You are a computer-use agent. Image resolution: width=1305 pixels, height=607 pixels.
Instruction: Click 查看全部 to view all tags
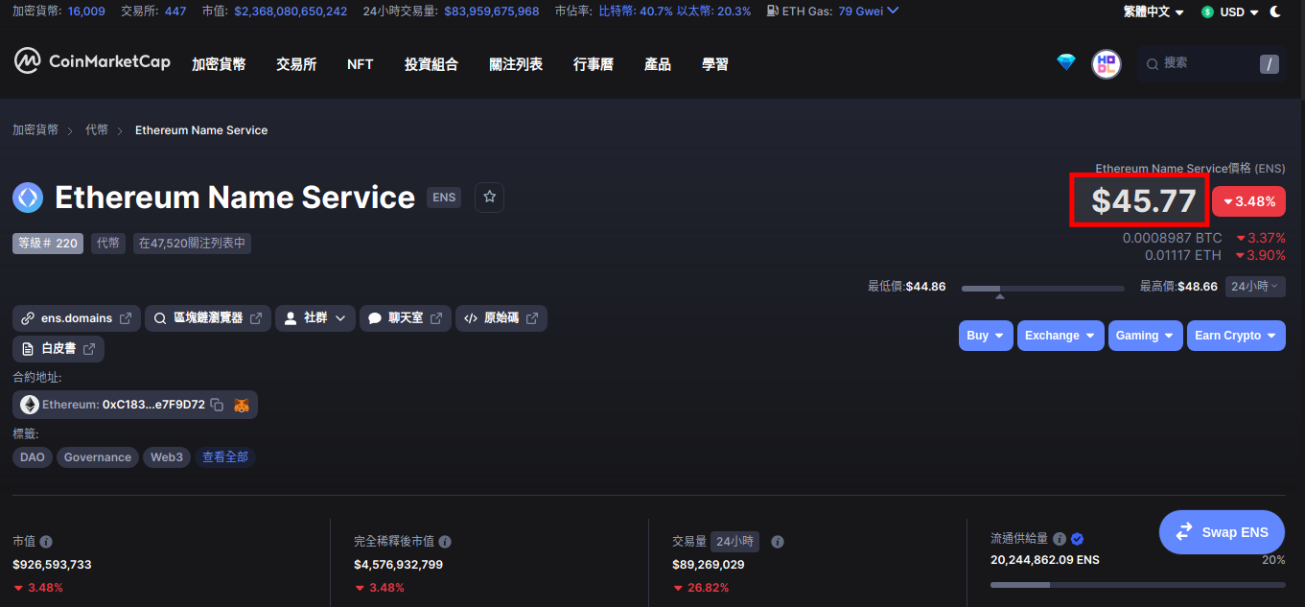coord(225,457)
